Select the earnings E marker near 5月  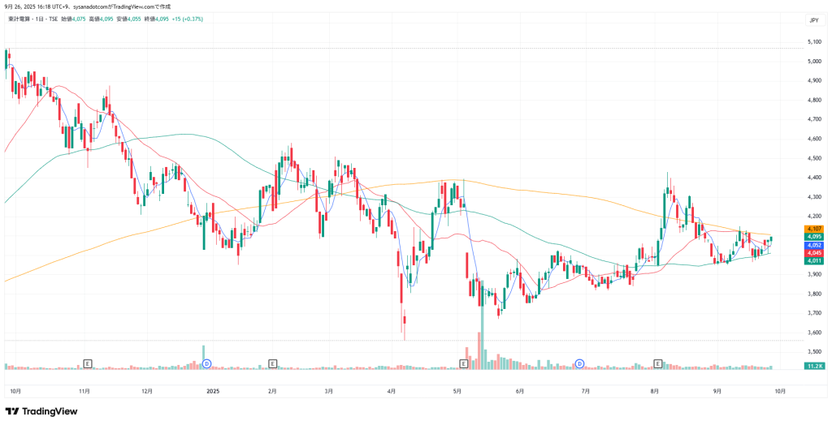pyautogui.click(x=463, y=363)
